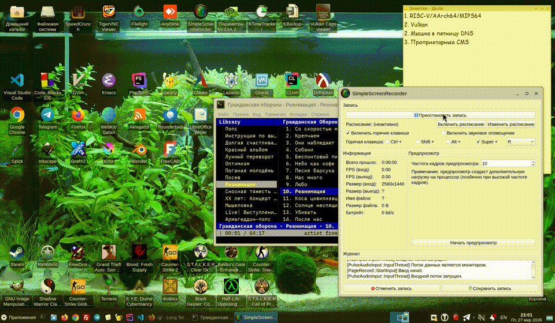Open the dosbox desktop icon
Image resolution: width=555 pixels, height=323 pixels.
[170, 290]
